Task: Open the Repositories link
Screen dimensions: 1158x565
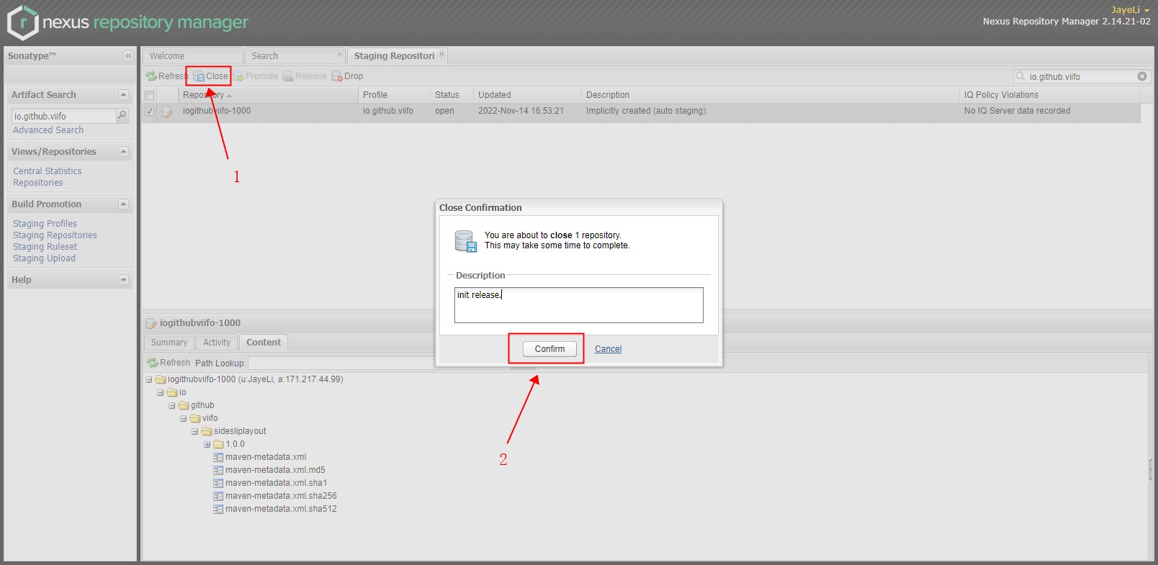Action: [38, 183]
